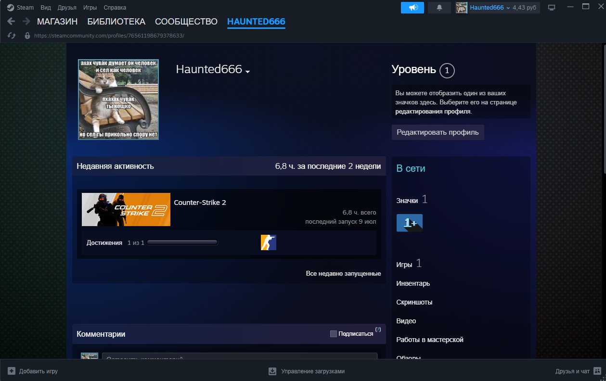Open the Справка menu

115,8
